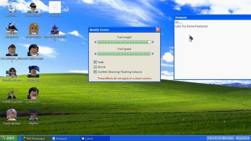Click the Show Error taskbar button

(x=243, y=138)
